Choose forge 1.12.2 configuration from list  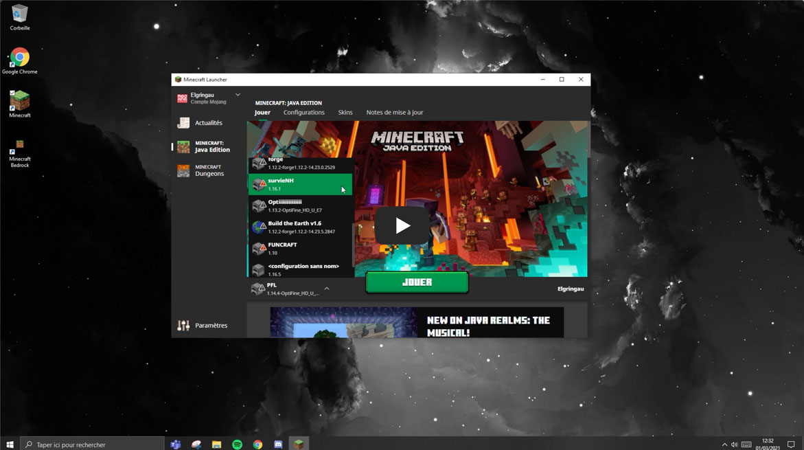(301, 164)
